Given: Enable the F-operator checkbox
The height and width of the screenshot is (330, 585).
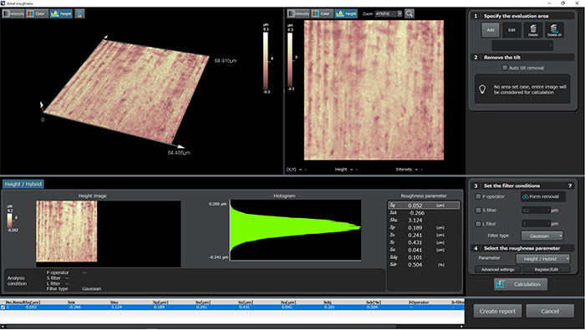Looking at the screenshot, I should [478, 196].
